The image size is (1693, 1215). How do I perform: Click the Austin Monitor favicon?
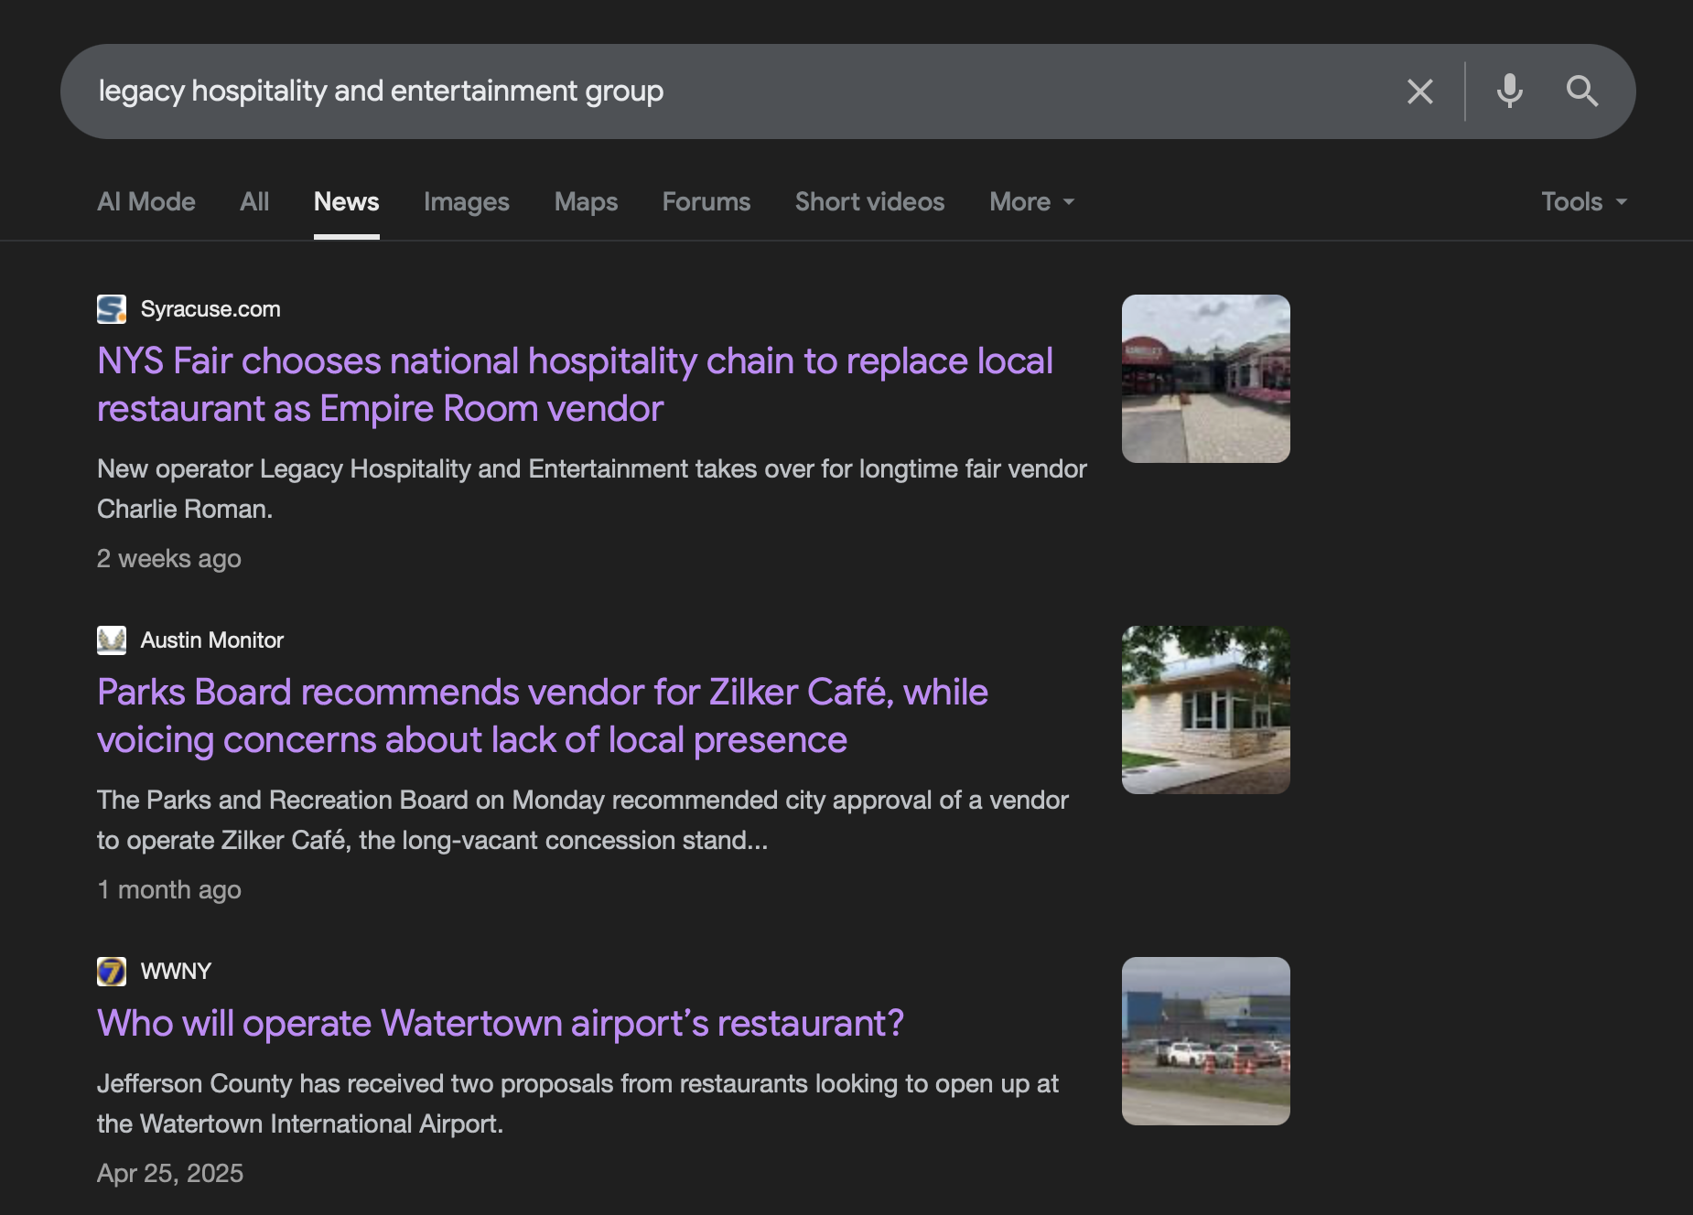112,640
